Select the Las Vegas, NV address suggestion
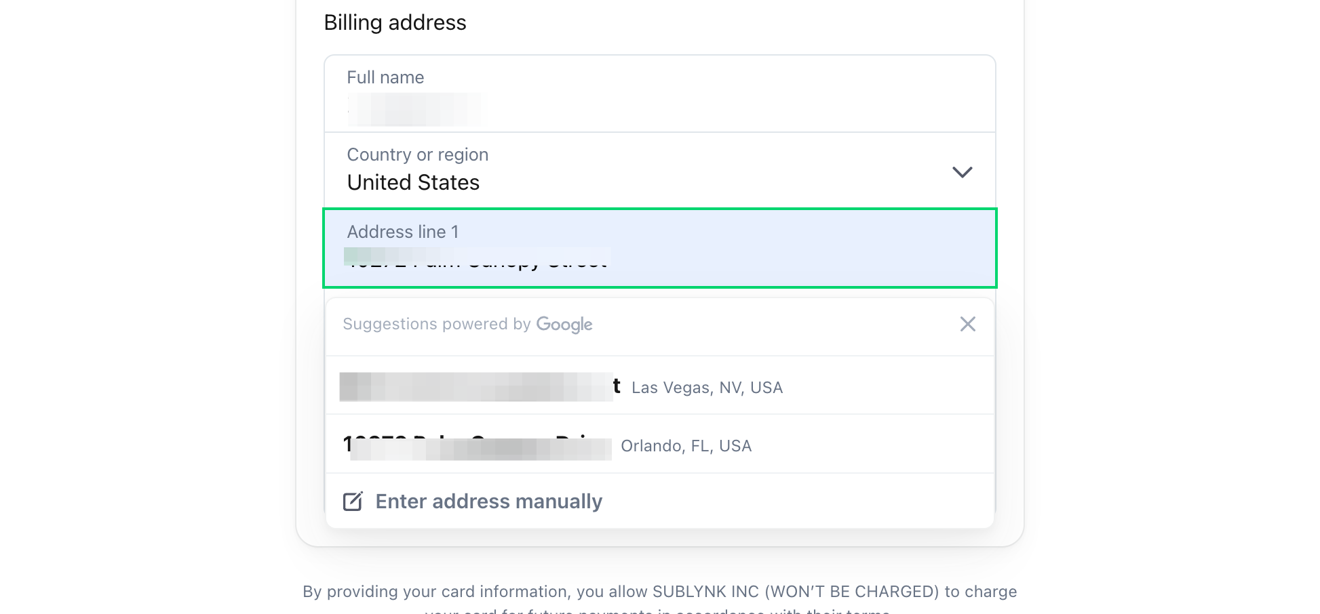The width and height of the screenshot is (1320, 614). pos(660,386)
